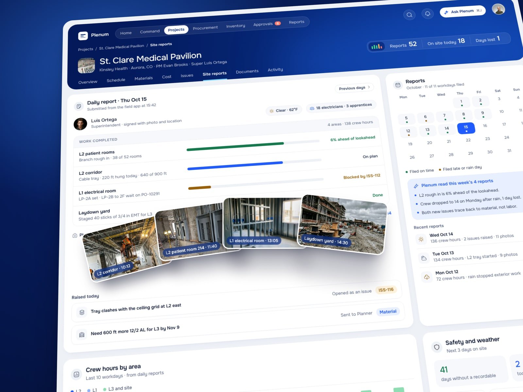Select the Schedule project tab
This screenshot has width=523, height=392.
click(x=116, y=80)
